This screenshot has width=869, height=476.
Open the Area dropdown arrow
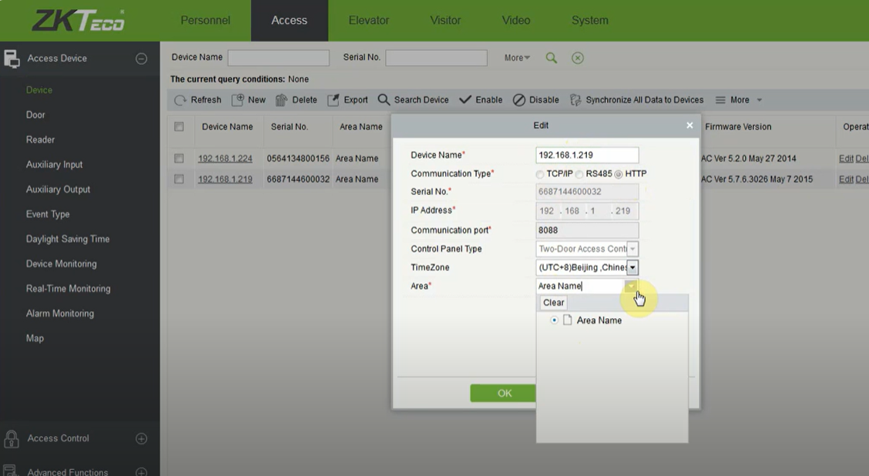pyautogui.click(x=631, y=286)
